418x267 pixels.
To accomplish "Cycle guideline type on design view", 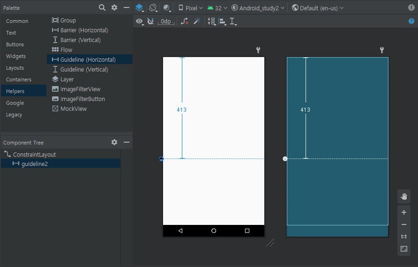I will pyautogui.click(x=161, y=159).
